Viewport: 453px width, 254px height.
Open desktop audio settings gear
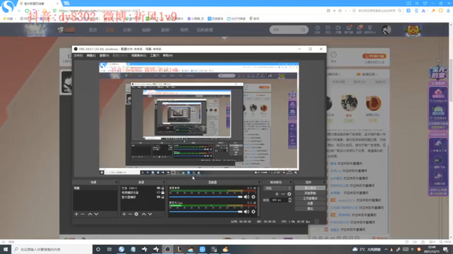coord(253,196)
